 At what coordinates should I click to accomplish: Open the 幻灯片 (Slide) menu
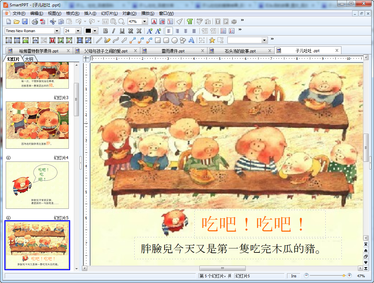[109, 13]
